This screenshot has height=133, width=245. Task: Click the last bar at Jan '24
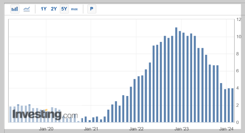(x=232, y=105)
